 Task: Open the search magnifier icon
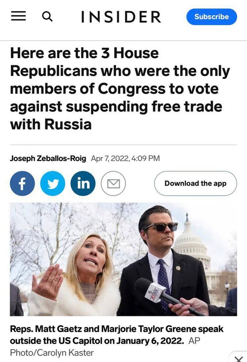47,17
